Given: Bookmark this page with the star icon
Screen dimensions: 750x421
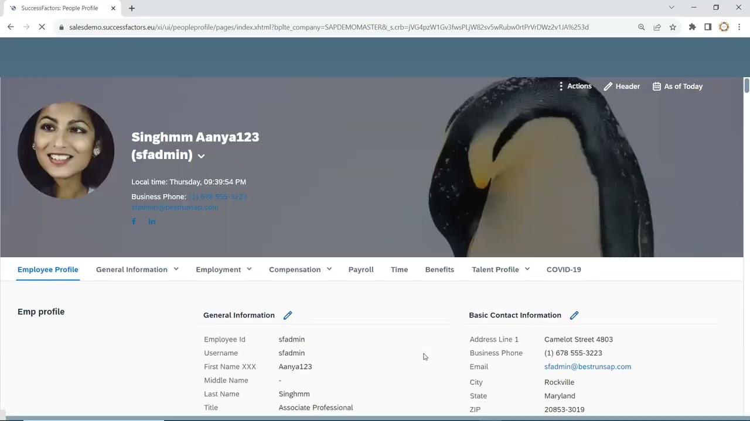Looking at the screenshot, I should [x=673, y=27].
